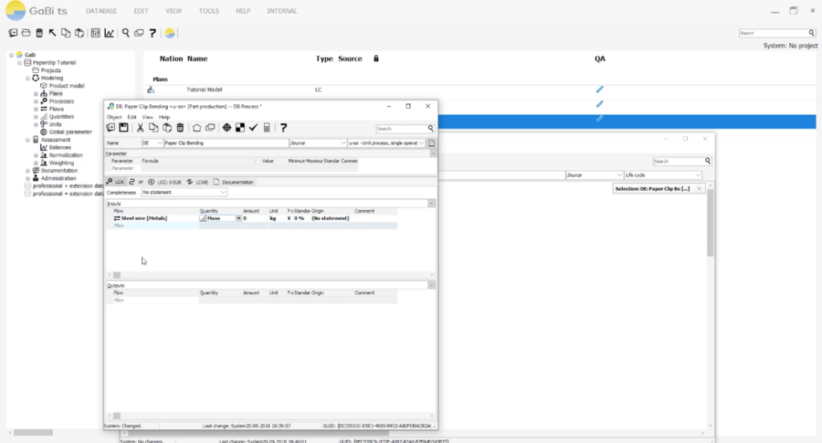Click the New object icon in main toolbar
Screen dimensions: 822x443
[13, 33]
